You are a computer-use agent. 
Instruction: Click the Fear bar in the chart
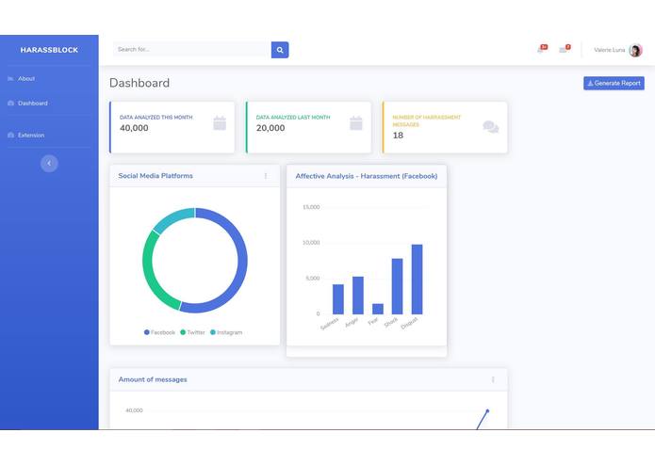pyautogui.click(x=378, y=309)
